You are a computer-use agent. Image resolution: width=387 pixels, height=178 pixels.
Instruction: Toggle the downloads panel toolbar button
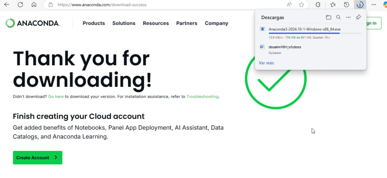(360, 5)
